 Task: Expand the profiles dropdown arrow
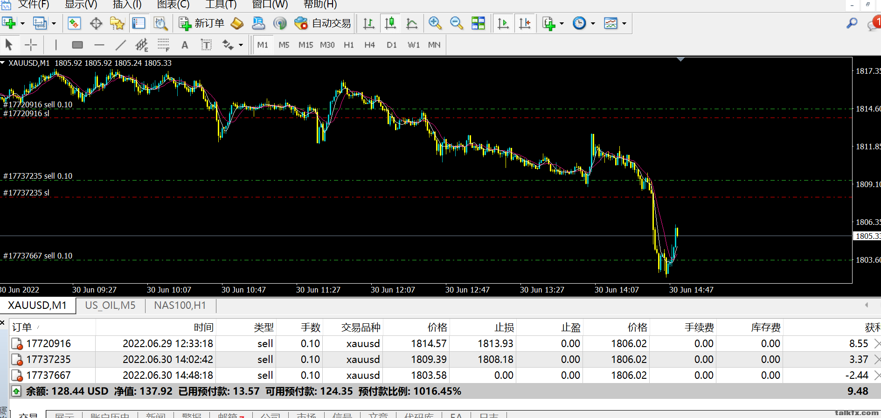click(54, 23)
